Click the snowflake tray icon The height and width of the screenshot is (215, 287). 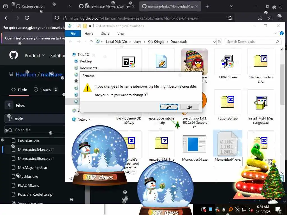[x=237, y=209]
